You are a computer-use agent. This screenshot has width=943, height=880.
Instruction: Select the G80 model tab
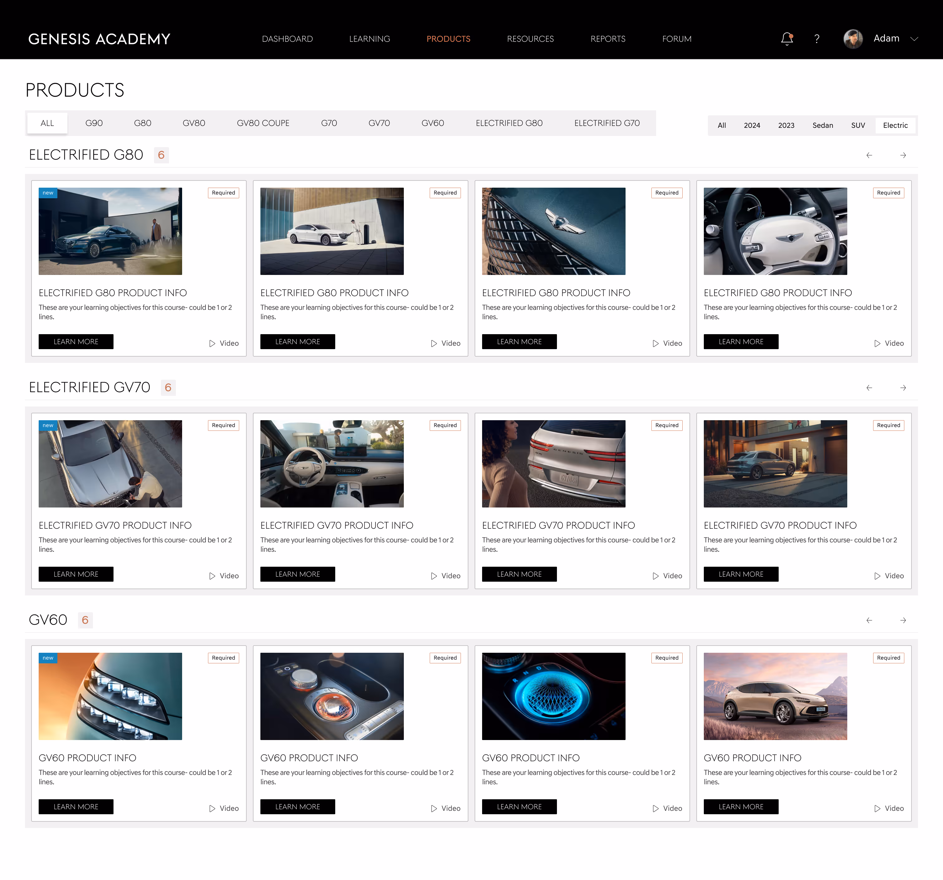[142, 123]
